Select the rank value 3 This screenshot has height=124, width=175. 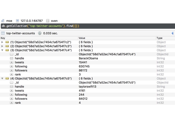[80, 74]
